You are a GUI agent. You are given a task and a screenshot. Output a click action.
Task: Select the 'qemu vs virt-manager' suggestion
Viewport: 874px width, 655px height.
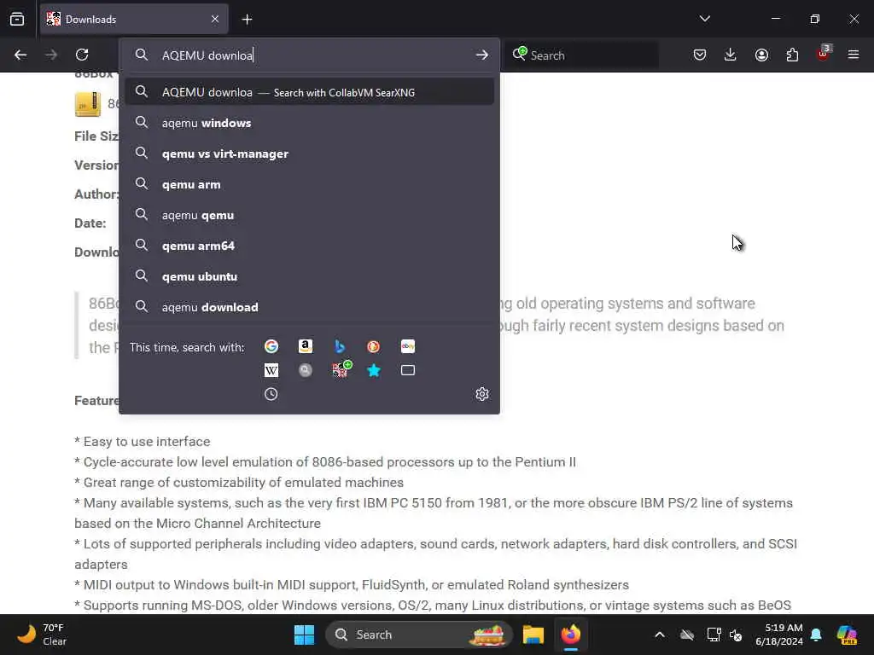(x=309, y=154)
